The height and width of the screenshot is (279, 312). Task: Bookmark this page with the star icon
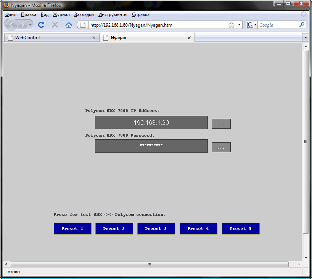232,25
